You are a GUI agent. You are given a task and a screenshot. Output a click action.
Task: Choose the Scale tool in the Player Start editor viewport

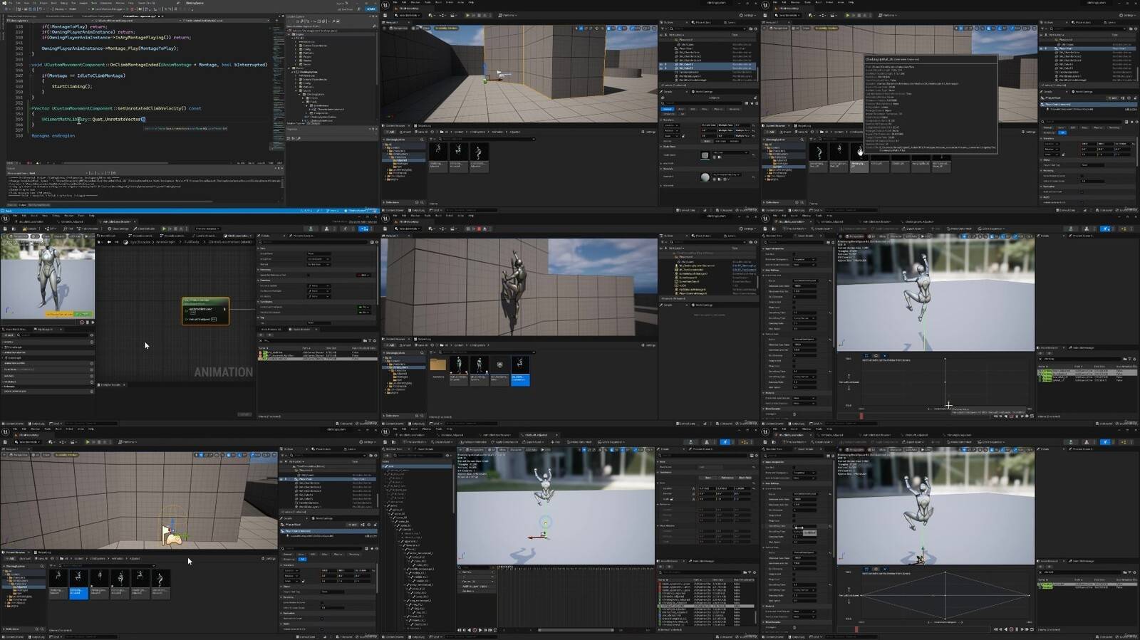[x=211, y=455]
